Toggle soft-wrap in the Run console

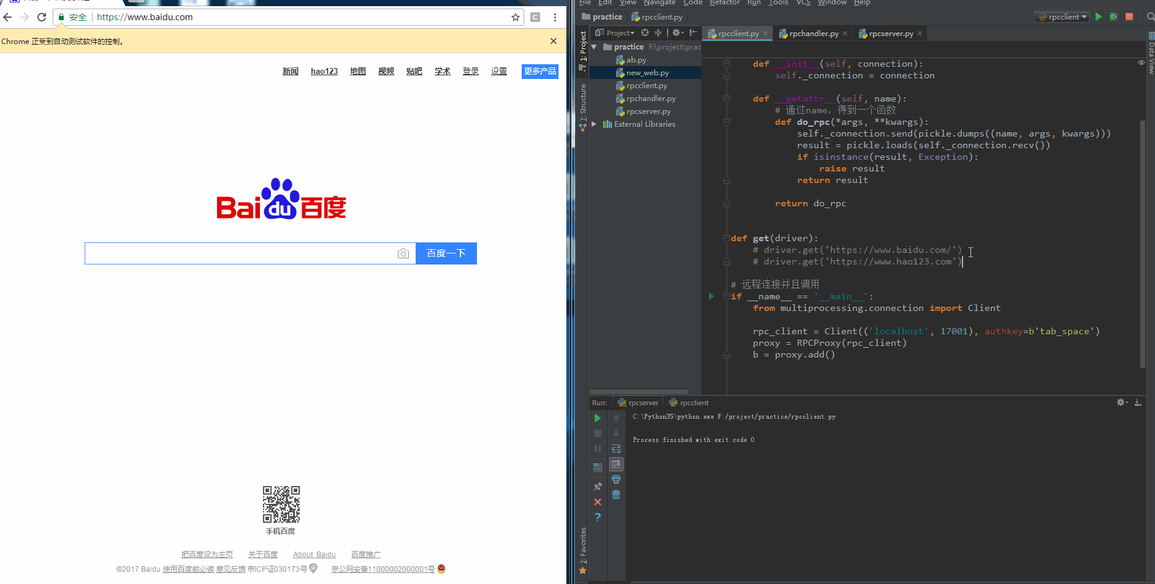pos(616,449)
